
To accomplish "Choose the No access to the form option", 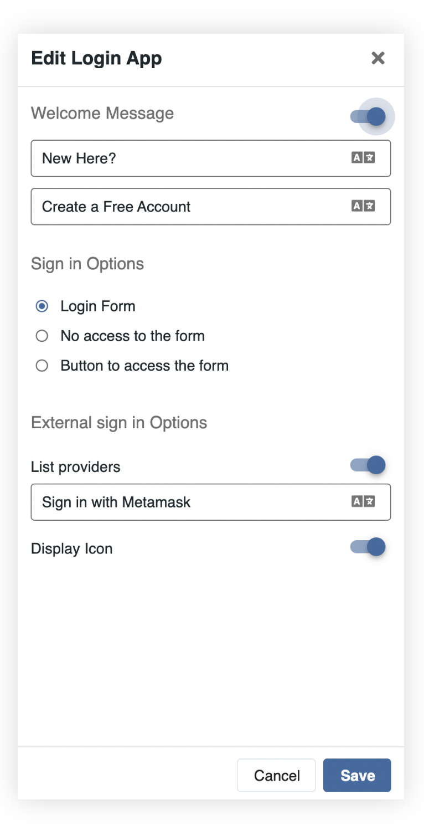I will click(x=42, y=336).
